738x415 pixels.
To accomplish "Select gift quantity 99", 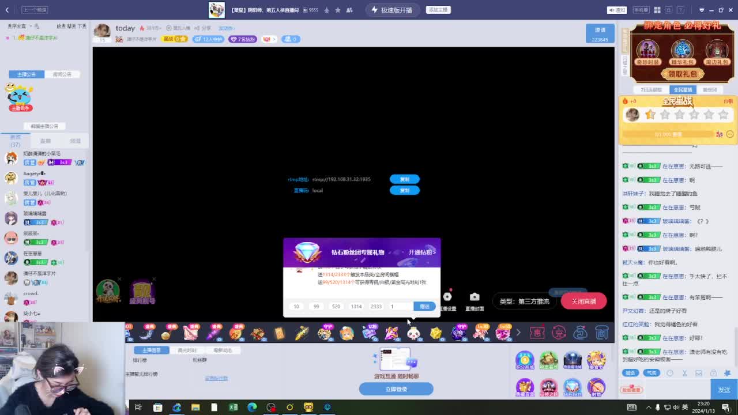I will (316, 307).
